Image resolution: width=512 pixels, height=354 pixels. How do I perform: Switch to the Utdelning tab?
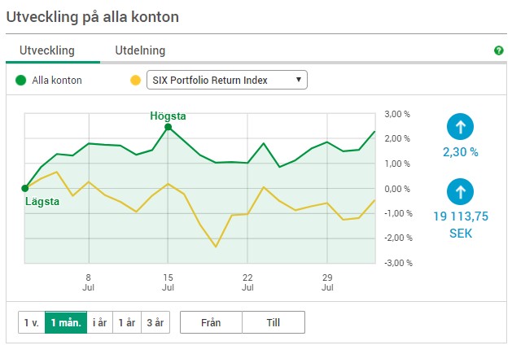click(x=140, y=50)
